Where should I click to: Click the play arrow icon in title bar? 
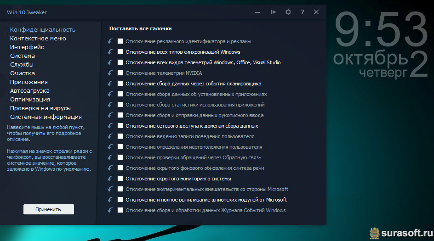click(x=273, y=12)
